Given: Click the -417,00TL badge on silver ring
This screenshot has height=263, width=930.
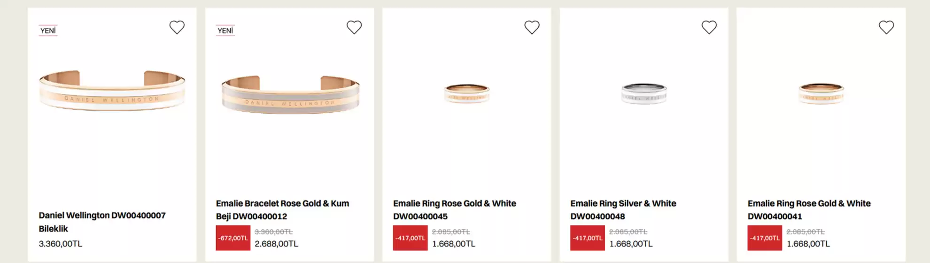Looking at the screenshot, I should (x=587, y=238).
